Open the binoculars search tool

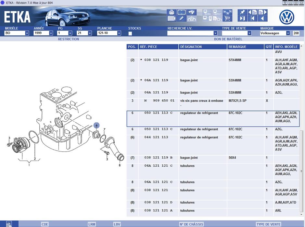coord(192,12)
